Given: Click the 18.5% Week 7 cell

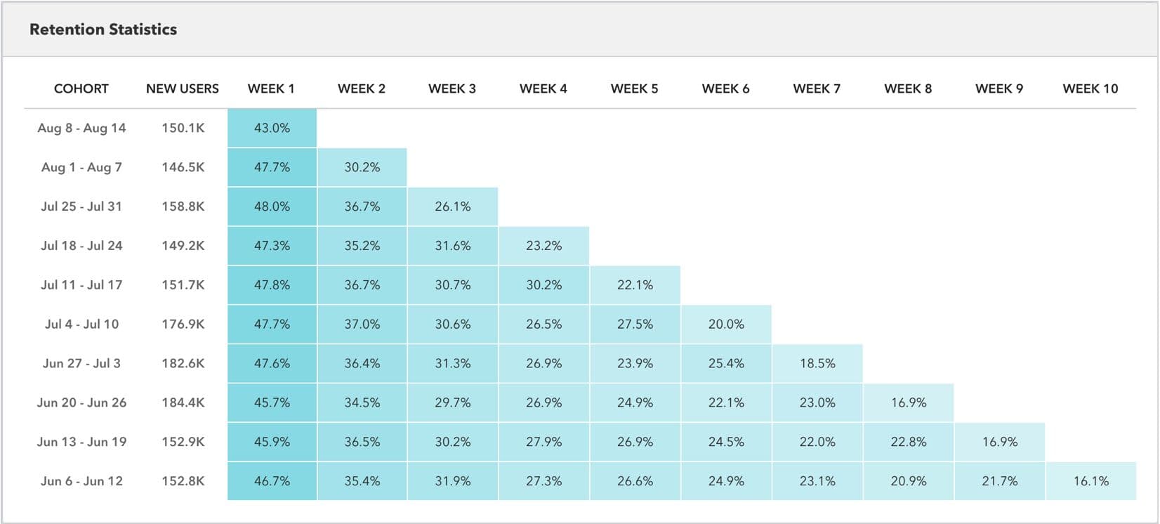Looking at the screenshot, I should [817, 363].
